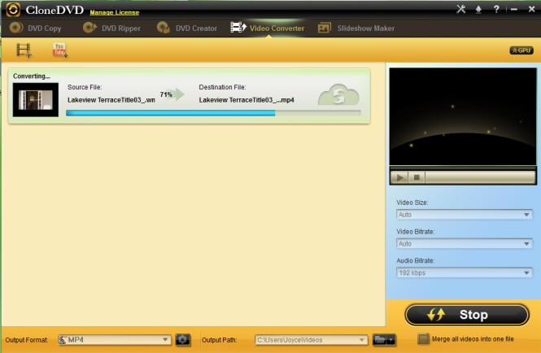Click the cloud sync icon on the task

click(x=338, y=95)
